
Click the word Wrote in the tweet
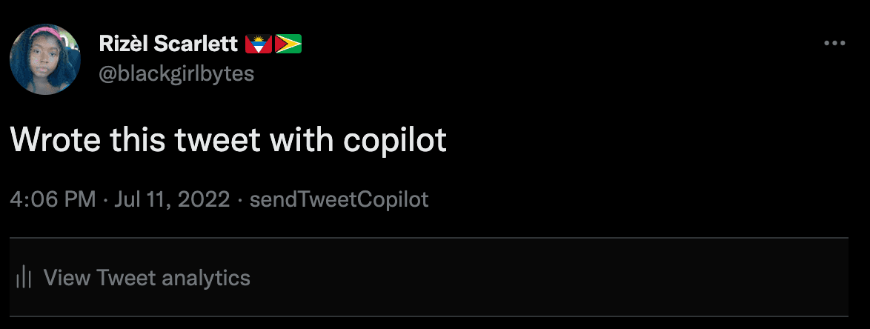56,140
